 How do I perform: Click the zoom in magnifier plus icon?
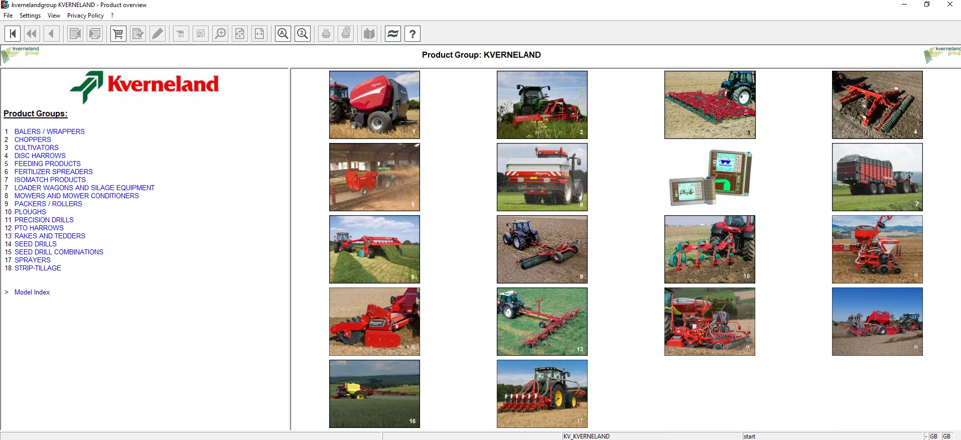[220, 34]
